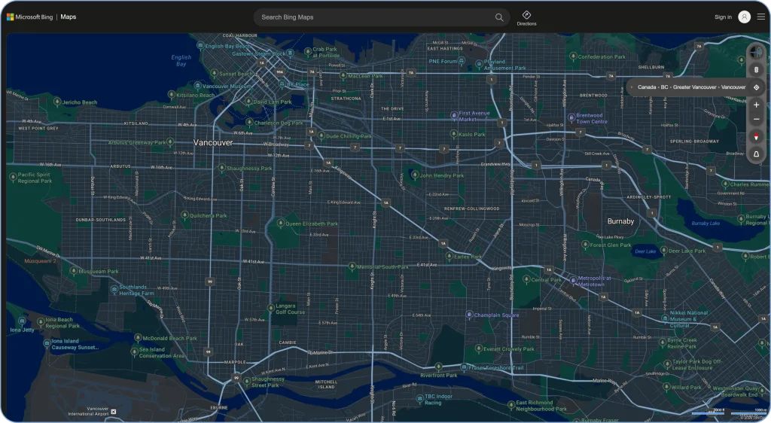
Task: Select the Dude Chilling Park pin
Action: tap(321, 135)
